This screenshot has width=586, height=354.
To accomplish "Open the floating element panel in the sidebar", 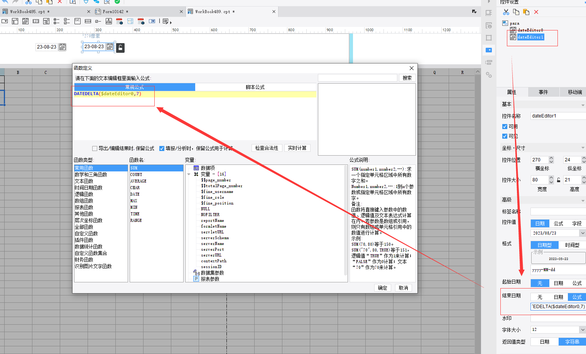I will coord(489,38).
